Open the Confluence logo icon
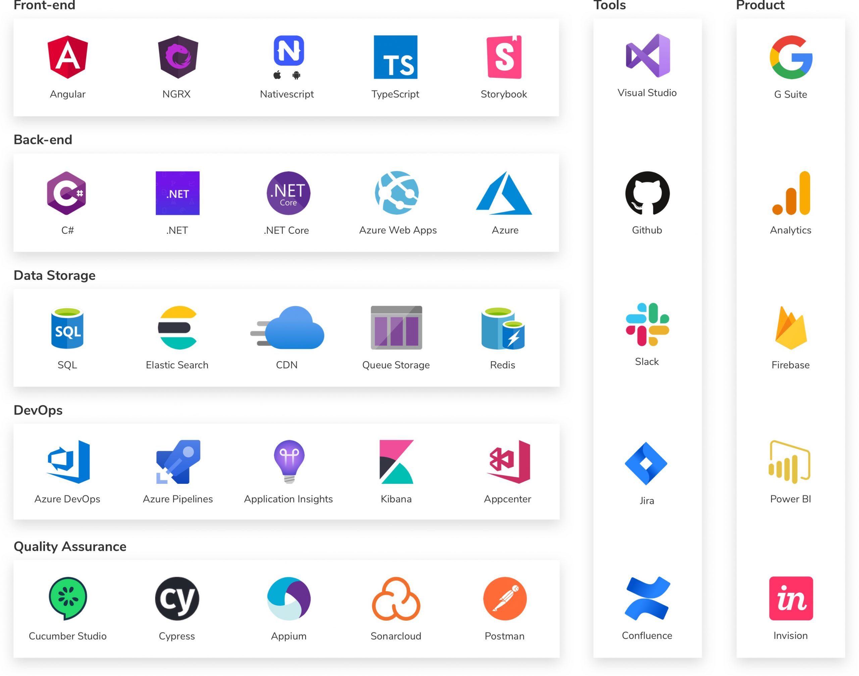The image size is (859, 676). tap(647, 598)
